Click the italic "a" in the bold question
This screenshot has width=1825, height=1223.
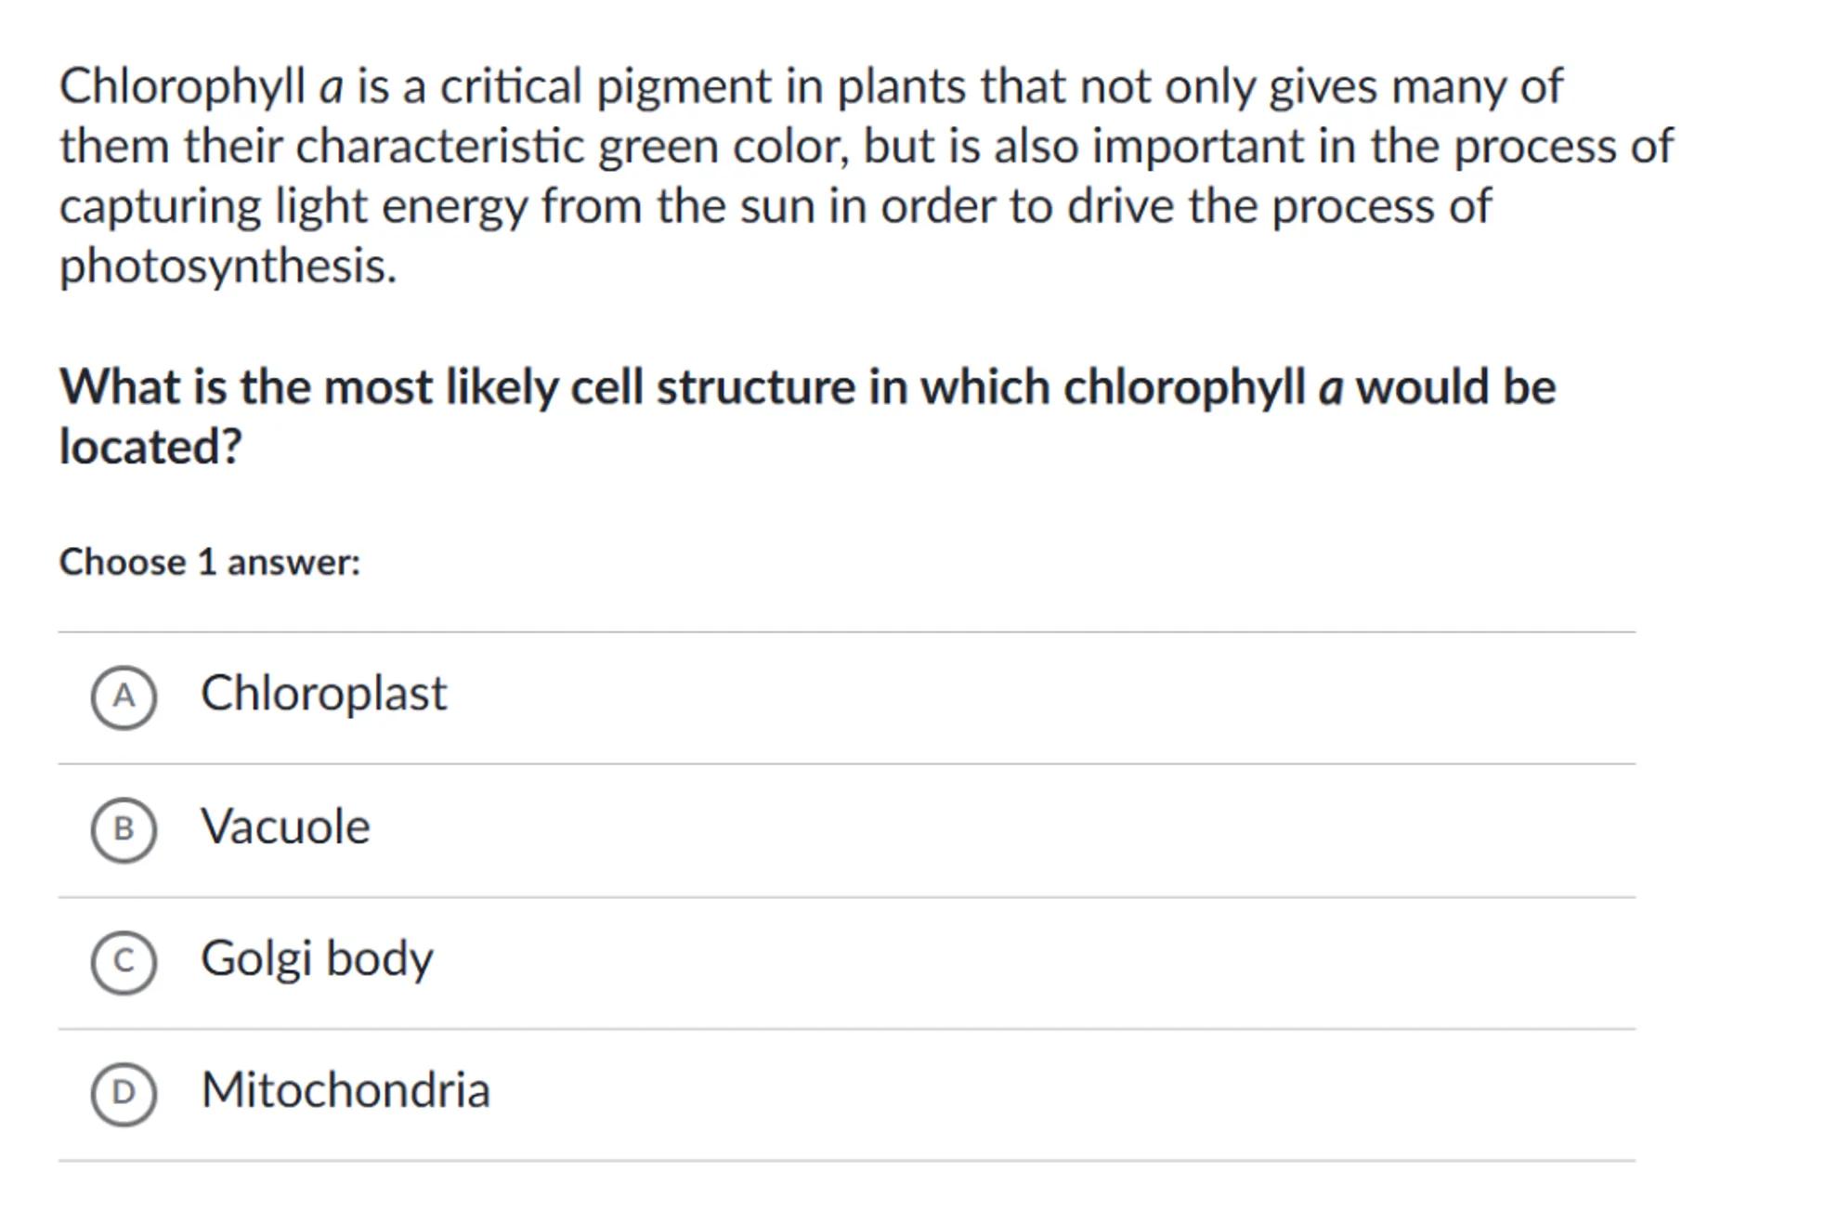point(1330,389)
